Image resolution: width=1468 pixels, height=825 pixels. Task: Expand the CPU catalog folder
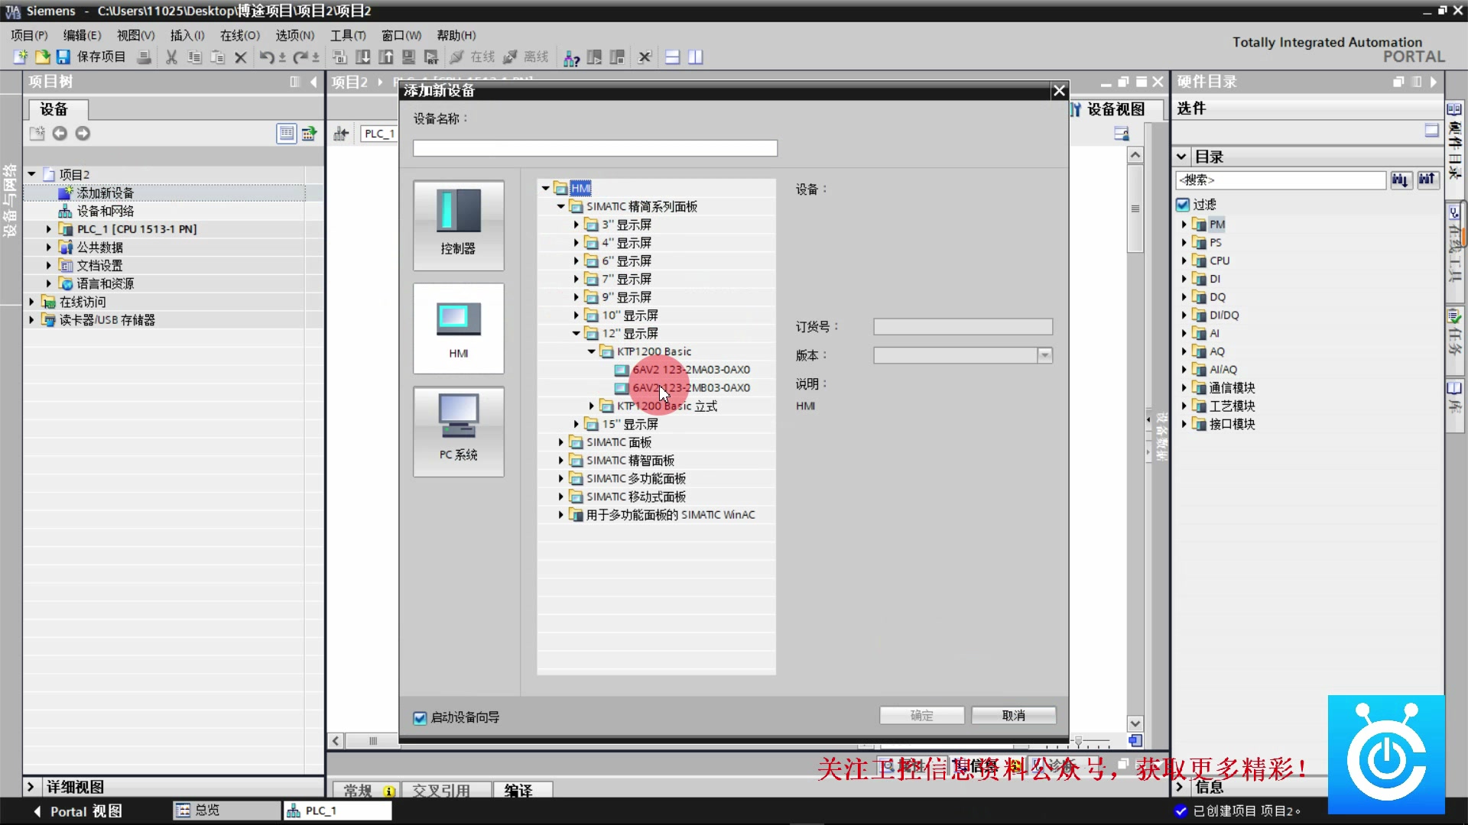coord(1184,260)
